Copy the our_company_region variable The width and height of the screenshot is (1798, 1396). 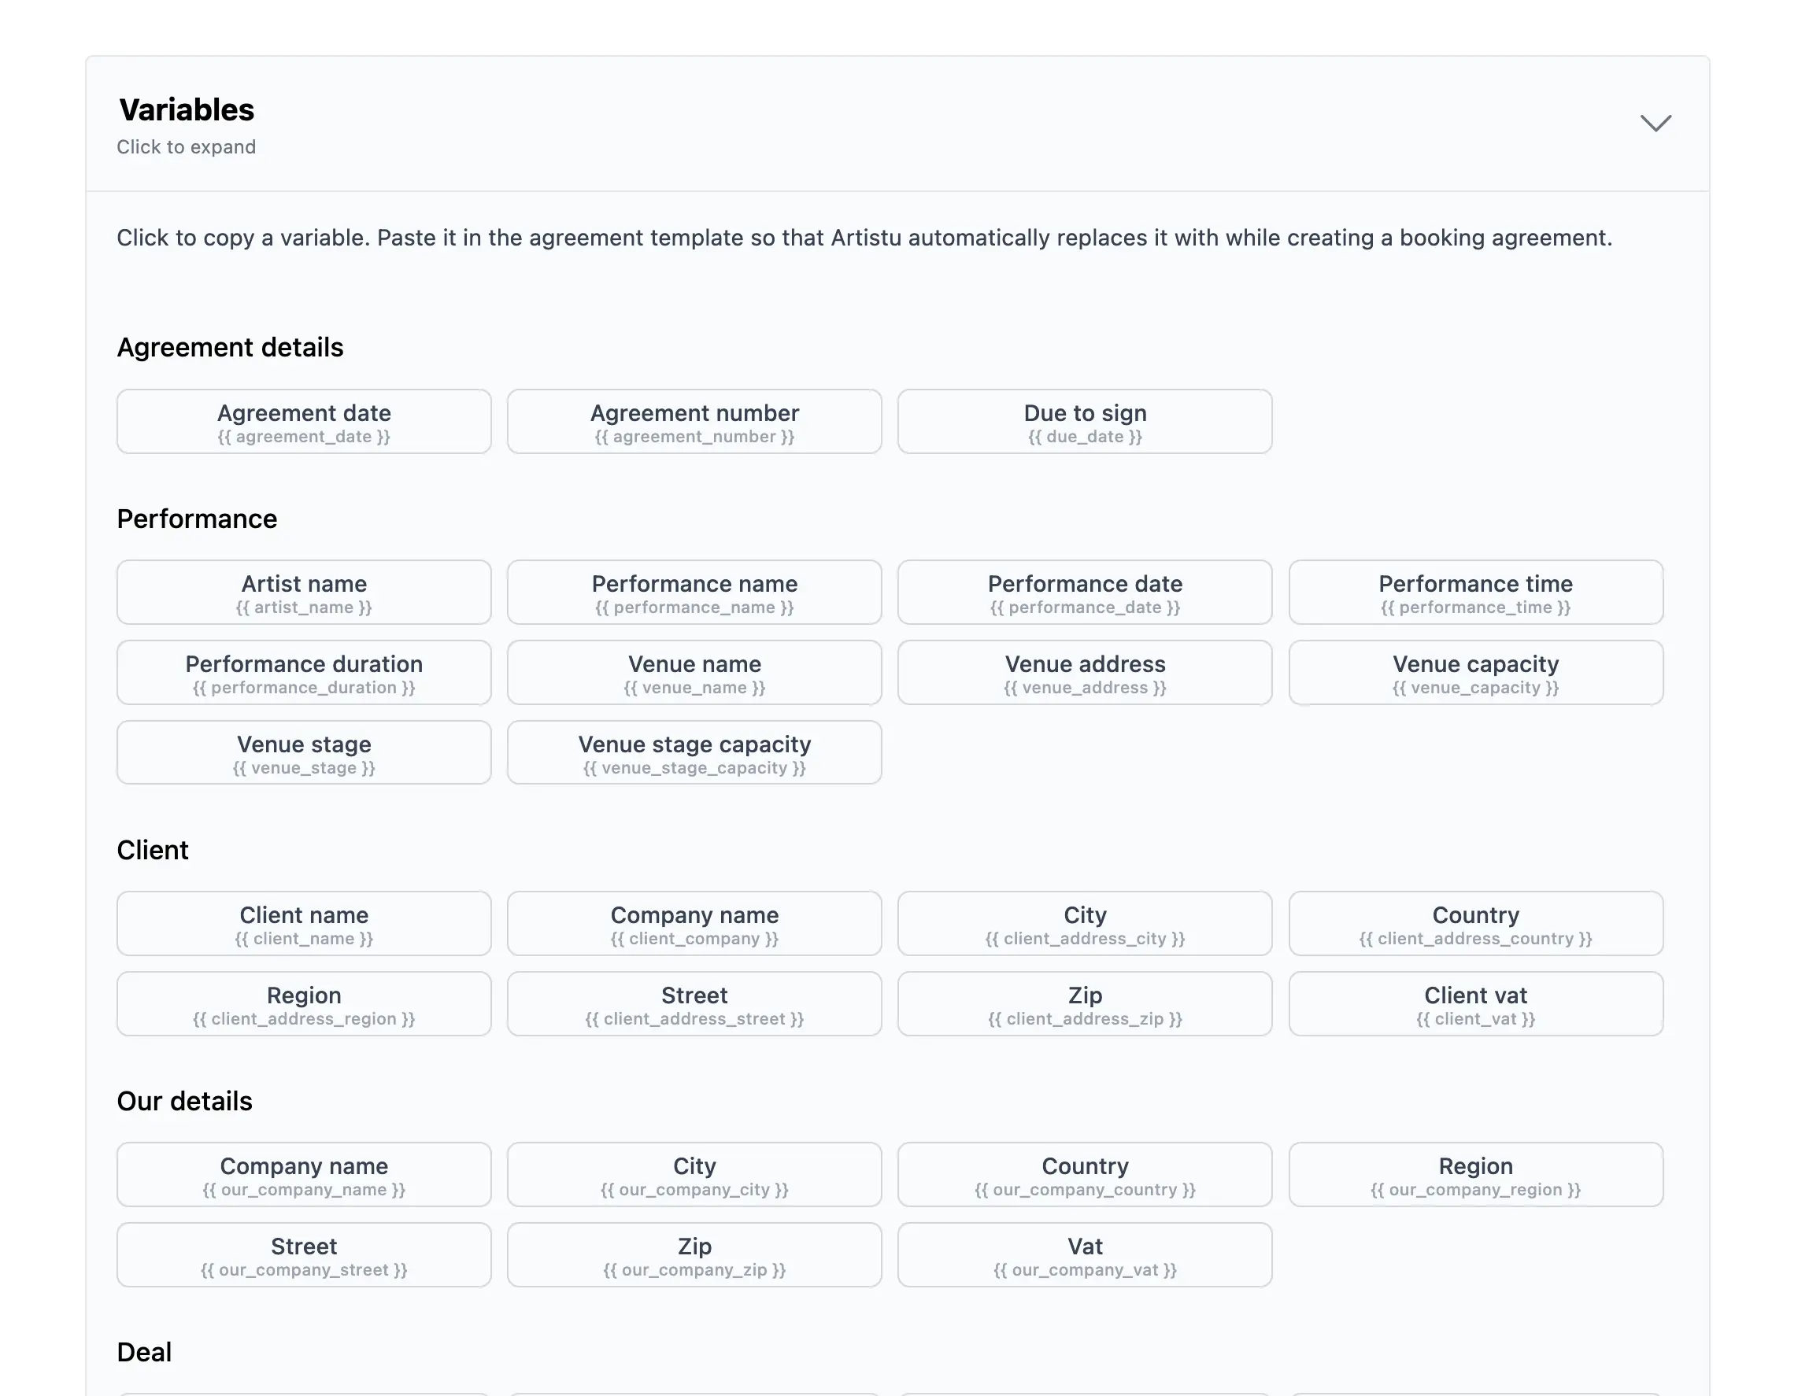click(1474, 1175)
